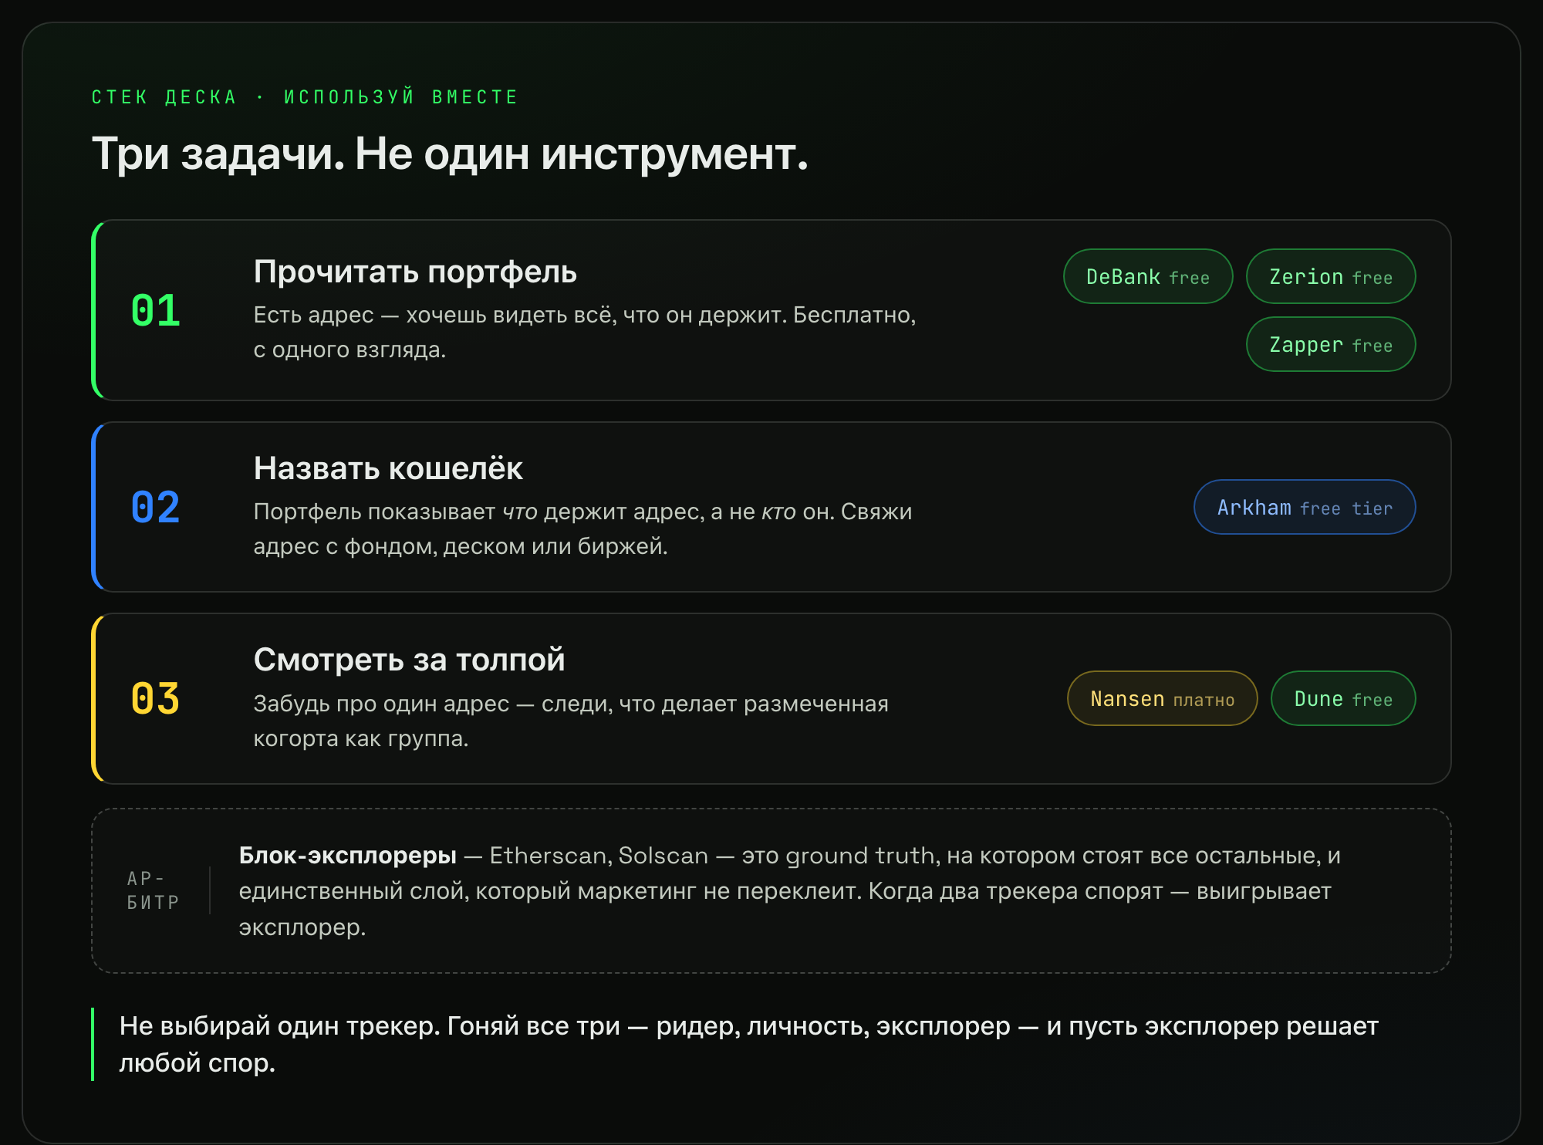1543x1145 pixels.
Task: Click the words Etherscan, Solscan in the note
Action: (599, 856)
